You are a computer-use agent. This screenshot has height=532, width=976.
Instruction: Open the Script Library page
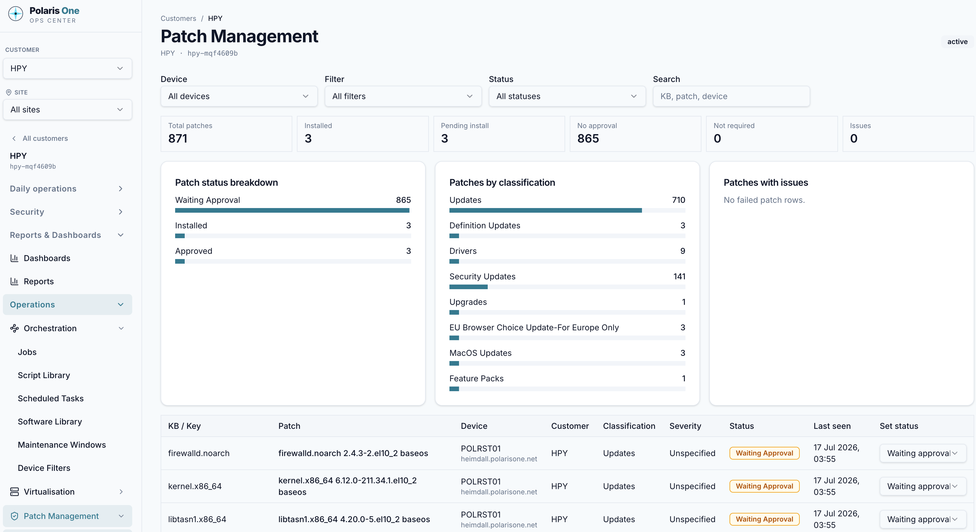(x=44, y=375)
